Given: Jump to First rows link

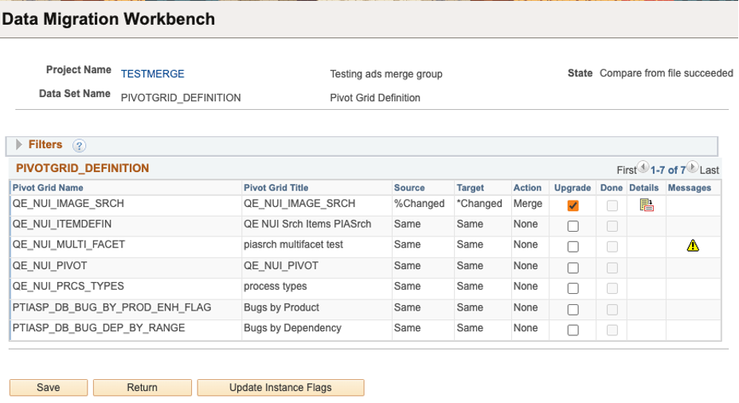Looking at the screenshot, I should [x=627, y=170].
